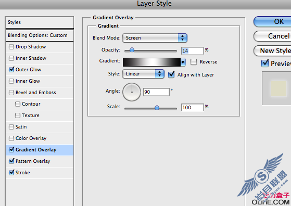Open the Color Overlay settings row

40,138
